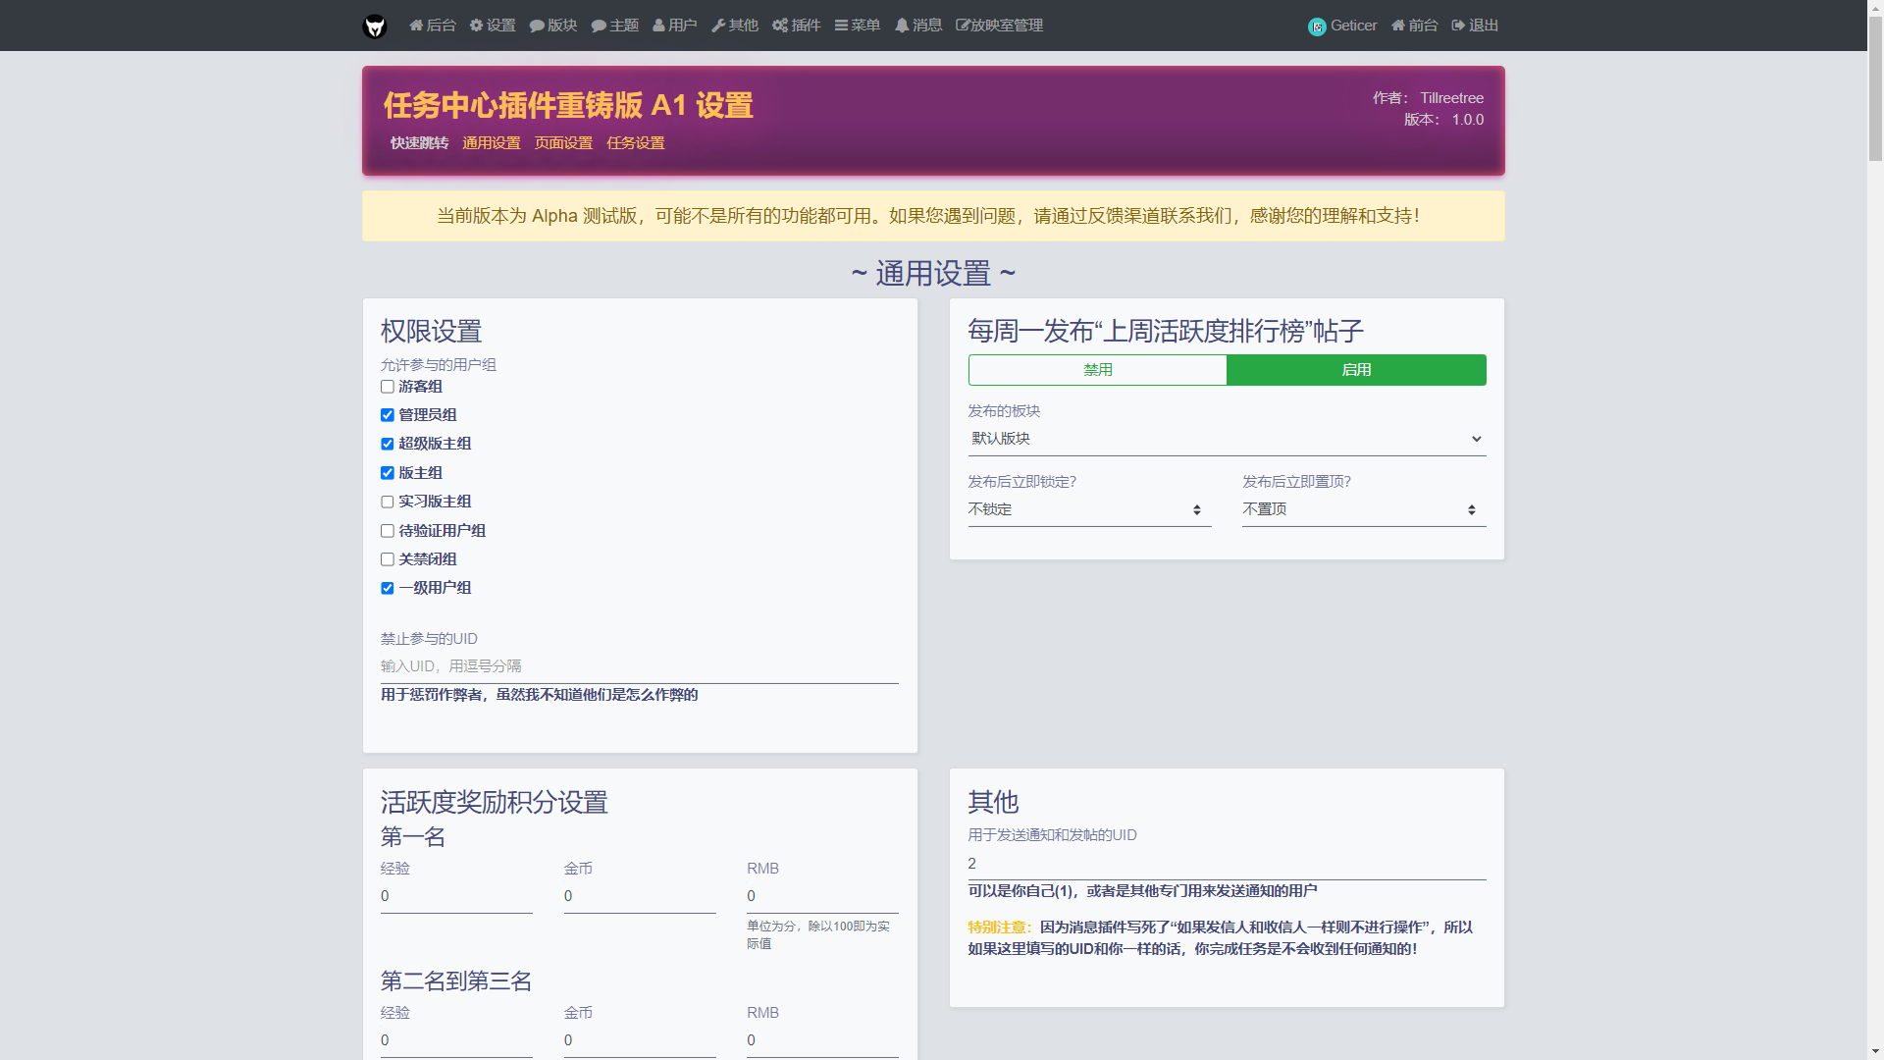The image size is (1884, 1060).
Task: Open the 发布后立即置顶 dropdown
Action: pyautogui.click(x=1364, y=509)
